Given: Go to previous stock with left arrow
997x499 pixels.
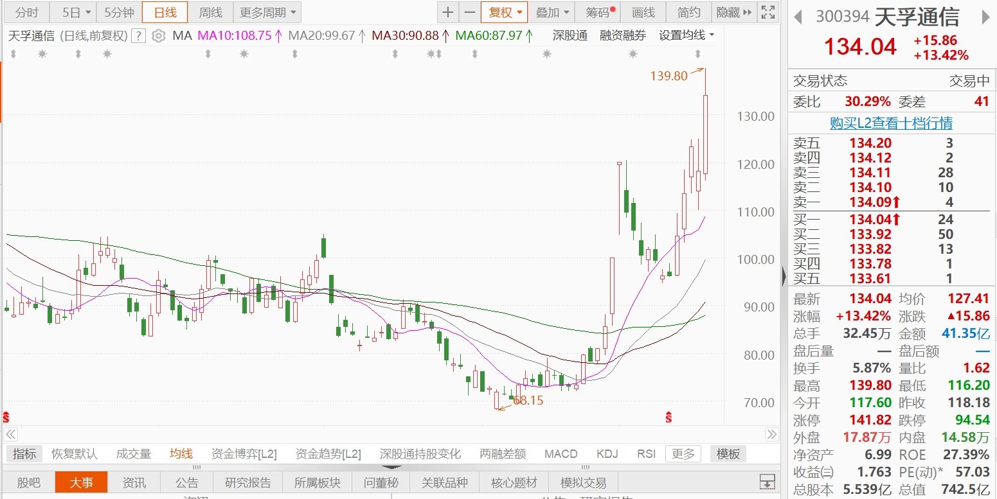Looking at the screenshot, I should pyautogui.click(x=798, y=17).
